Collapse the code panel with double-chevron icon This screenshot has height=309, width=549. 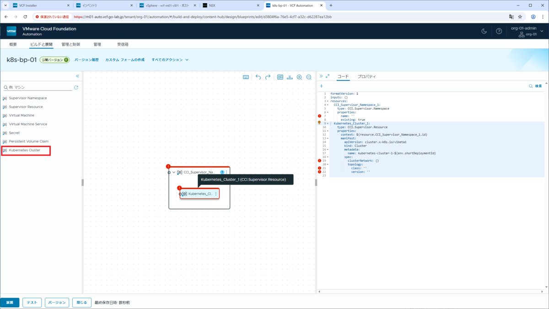click(x=321, y=76)
